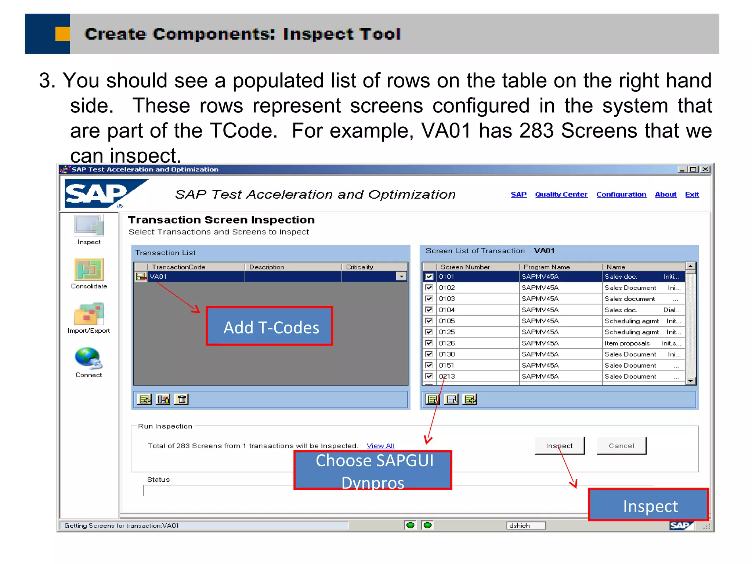Click second green status indicator in status bar
Viewport: 752px width, 564px height.
pyautogui.click(x=427, y=525)
